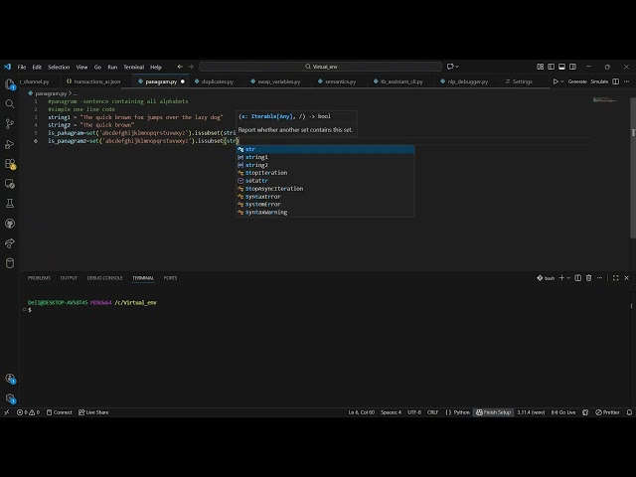Maximize the panel size
The height and width of the screenshot is (477, 636).
616,278
